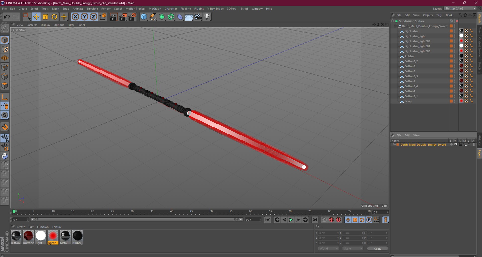The height and width of the screenshot is (257, 482).
Task: Click the Undo arrow icon
Action: click(x=7, y=17)
